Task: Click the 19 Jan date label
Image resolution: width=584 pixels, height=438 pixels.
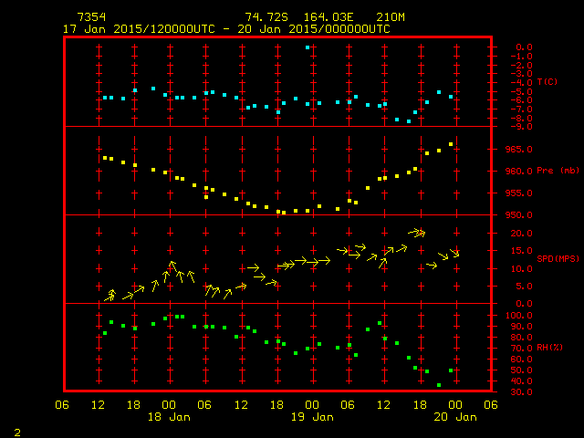Action: [x=312, y=417]
